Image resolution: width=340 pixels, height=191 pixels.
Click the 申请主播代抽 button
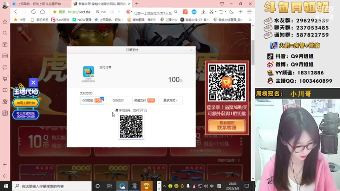25,103
